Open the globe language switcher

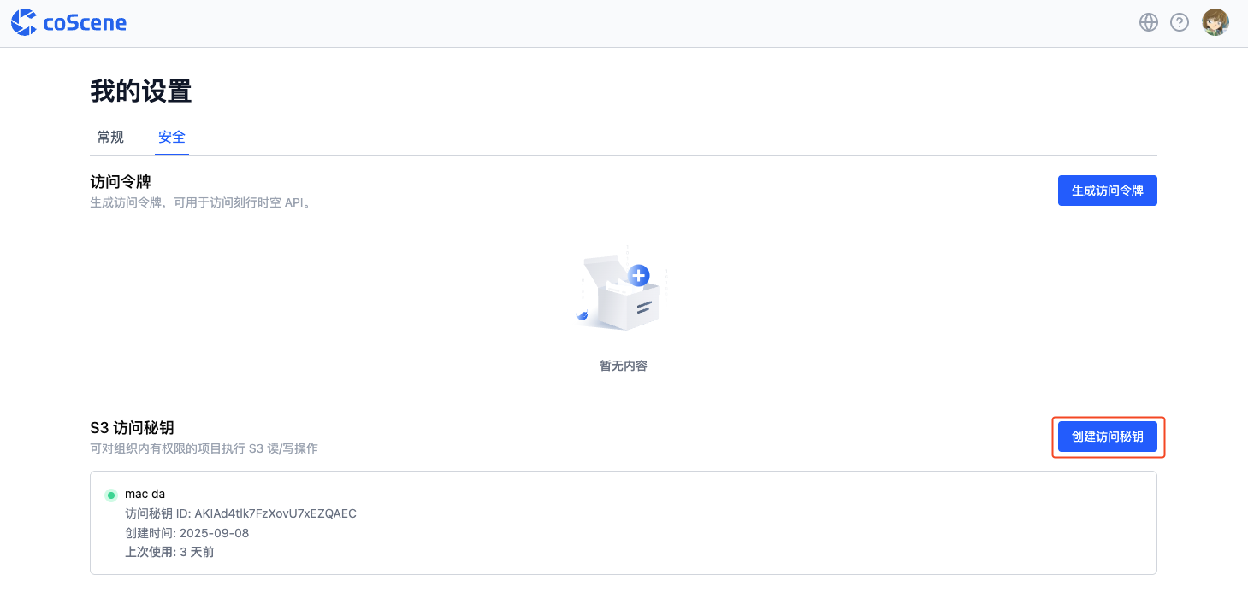(x=1149, y=22)
